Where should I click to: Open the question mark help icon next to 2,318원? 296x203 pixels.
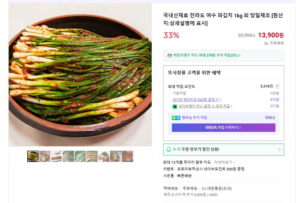point(277,86)
